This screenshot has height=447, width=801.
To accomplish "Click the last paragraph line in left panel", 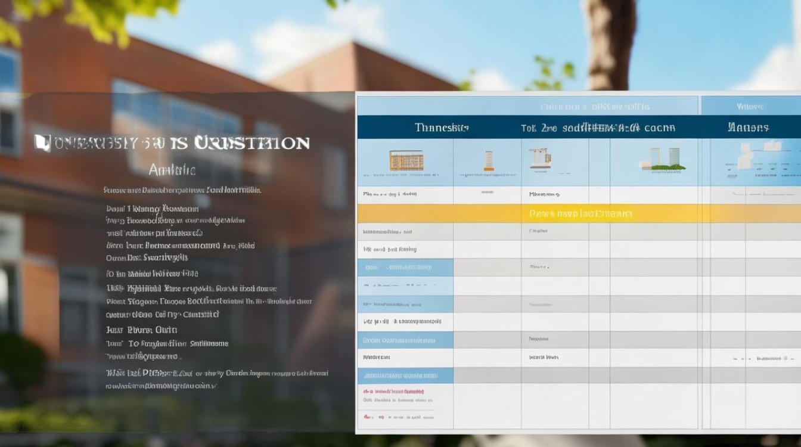I will pyautogui.click(x=161, y=386).
